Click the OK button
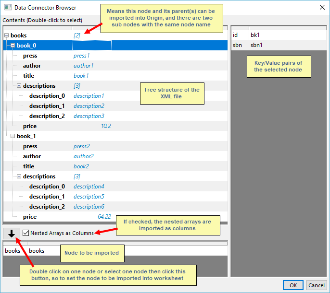This screenshot has width=330, height=293. (x=293, y=285)
